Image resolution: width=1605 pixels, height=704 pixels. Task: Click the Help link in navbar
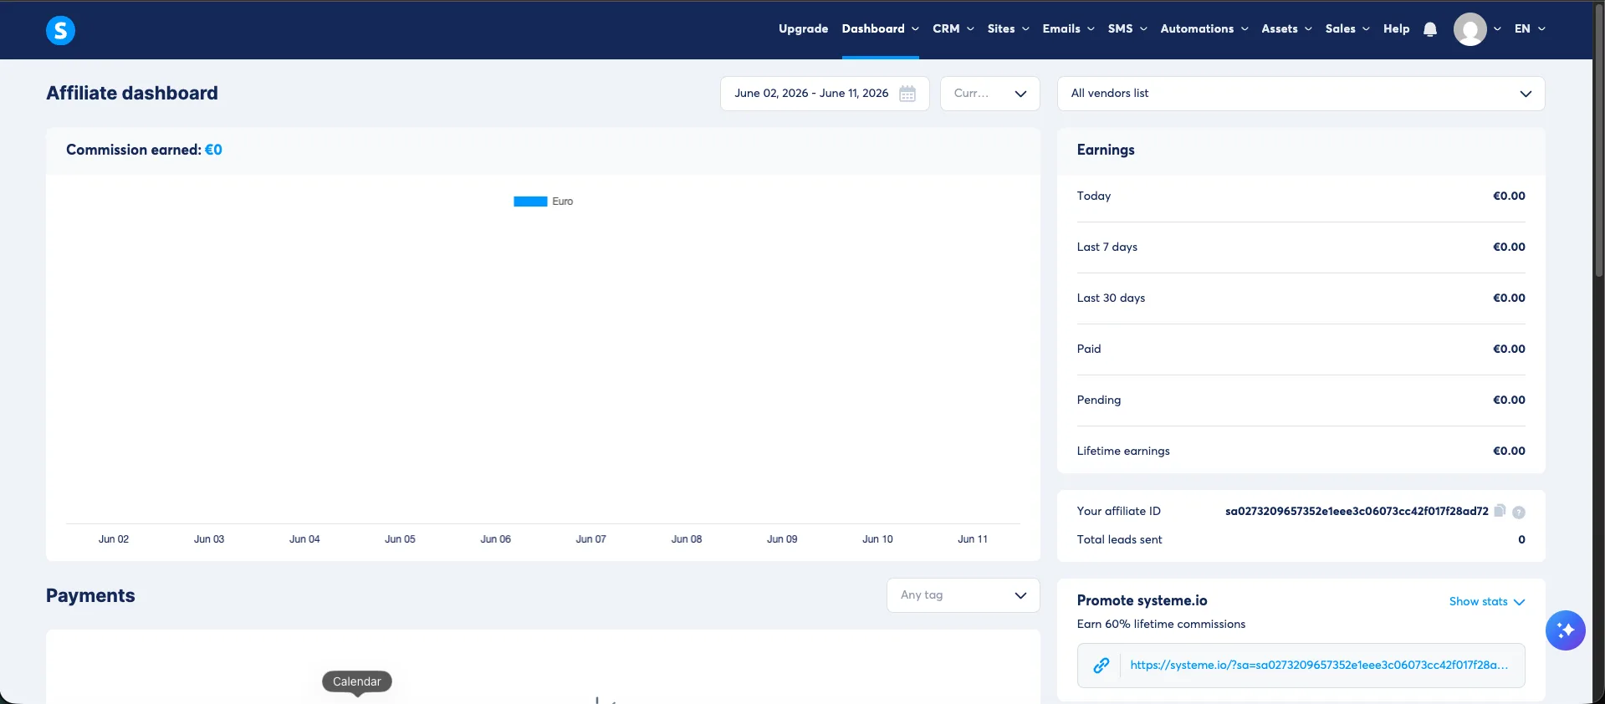point(1396,28)
